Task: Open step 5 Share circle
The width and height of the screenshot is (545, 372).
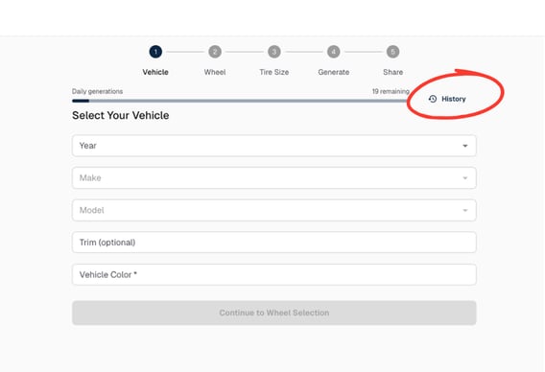Action: tap(392, 52)
